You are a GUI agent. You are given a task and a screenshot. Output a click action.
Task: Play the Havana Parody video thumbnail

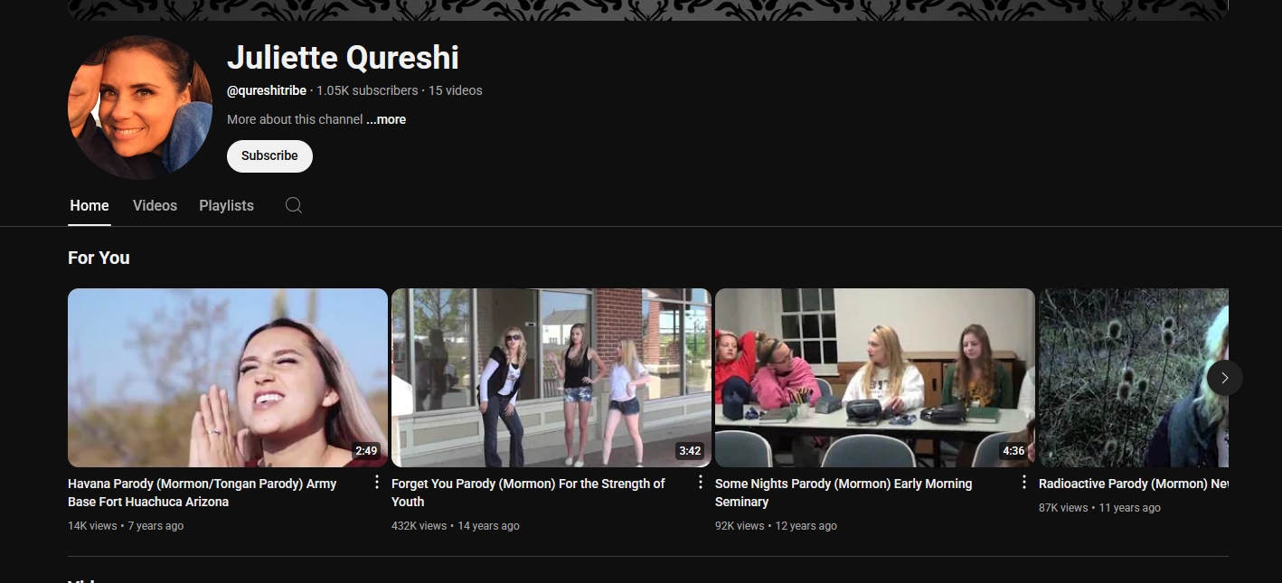228,378
